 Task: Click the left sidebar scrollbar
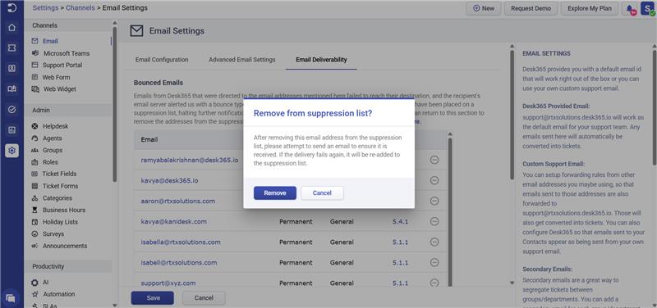pos(114,105)
